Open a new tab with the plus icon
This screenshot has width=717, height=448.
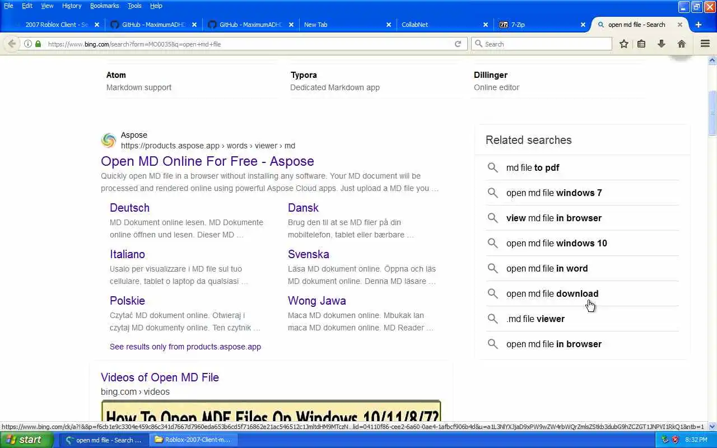(x=698, y=25)
